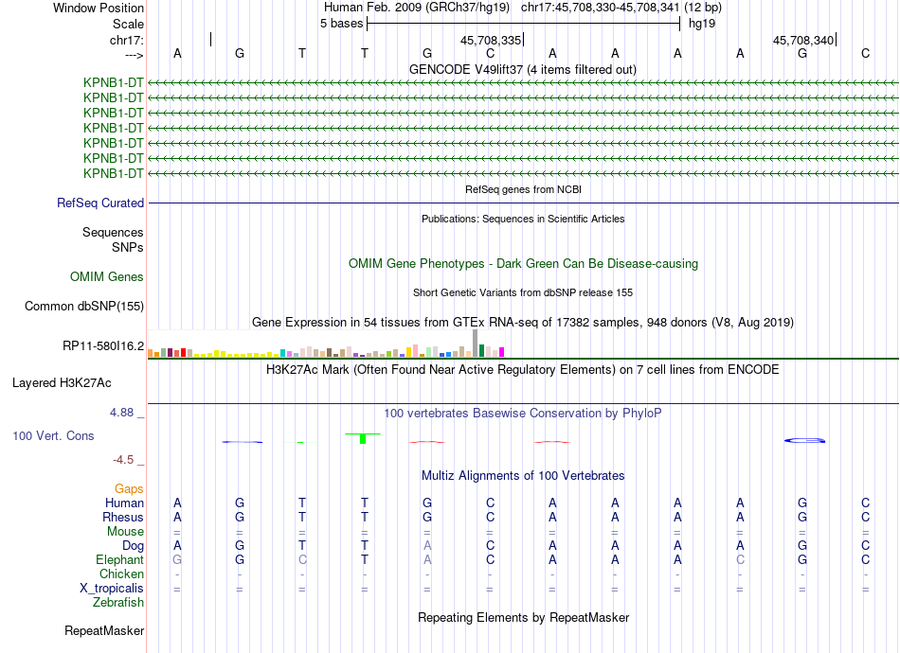Click the topmost KPNB1-DT transcript label
This screenshot has width=900, height=653.
point(113,82)
